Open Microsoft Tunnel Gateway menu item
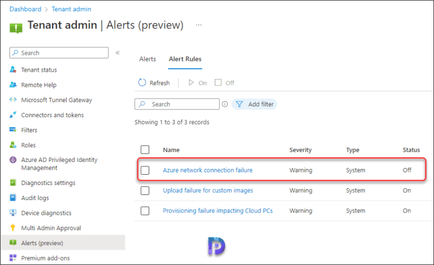 pos(57,100)
